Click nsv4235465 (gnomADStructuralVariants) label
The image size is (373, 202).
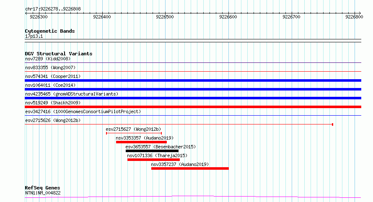pyautogui.click(x=72, y=94)
